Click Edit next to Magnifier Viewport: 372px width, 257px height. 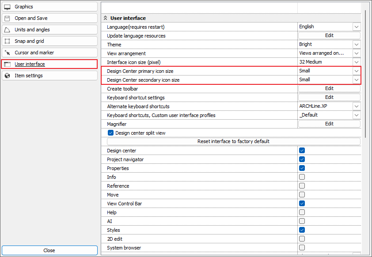click(329, 124)
